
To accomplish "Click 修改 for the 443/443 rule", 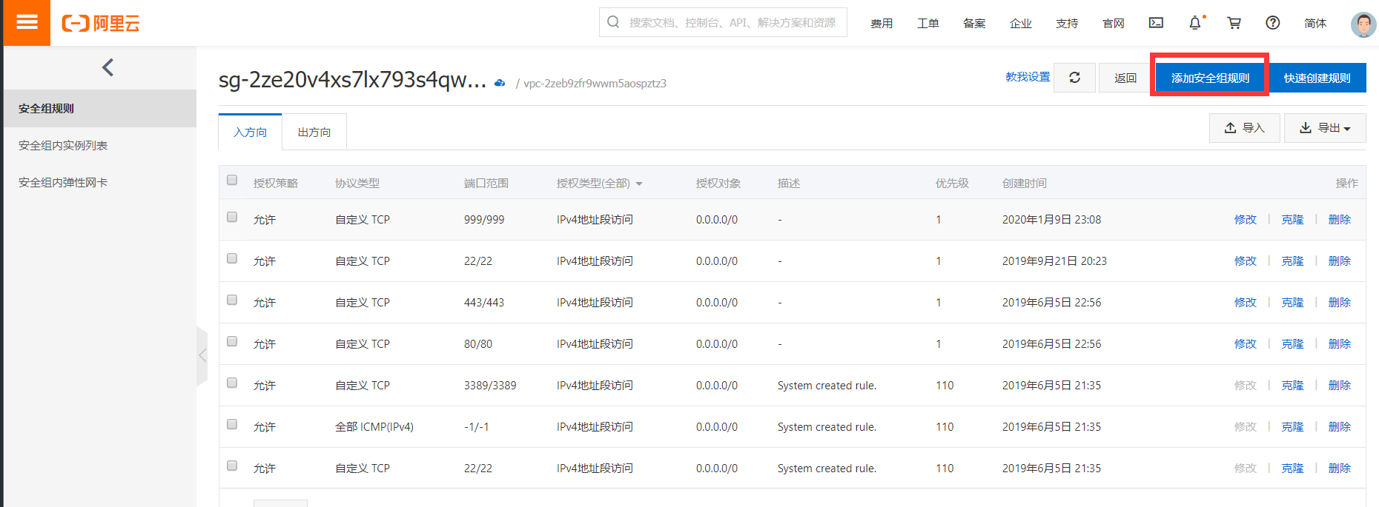I will [x=1246, y=303].
